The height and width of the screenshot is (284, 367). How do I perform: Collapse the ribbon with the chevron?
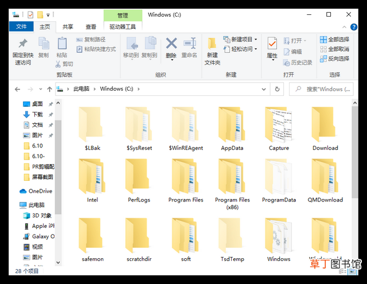tap(344, 27)
